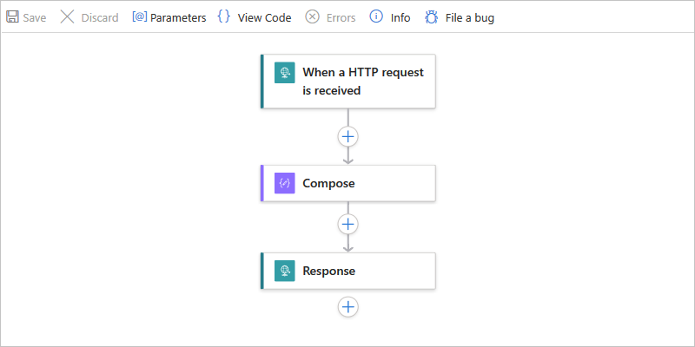Click the Info toolbar label
695x347 pixels.
400,17
